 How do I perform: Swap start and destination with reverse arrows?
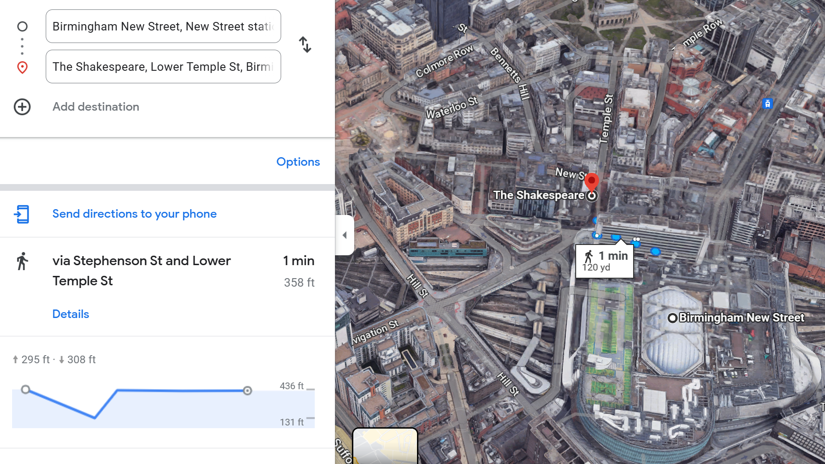click(x=305, y=45)
